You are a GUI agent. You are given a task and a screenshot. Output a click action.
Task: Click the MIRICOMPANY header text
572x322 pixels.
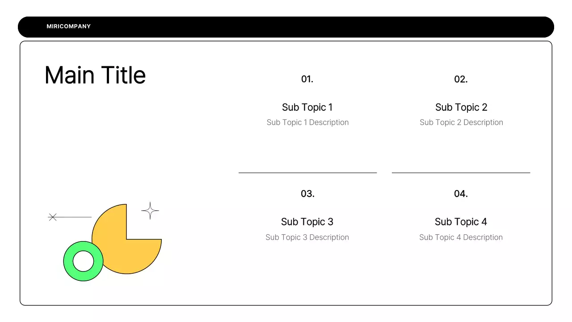pos(68,26)
